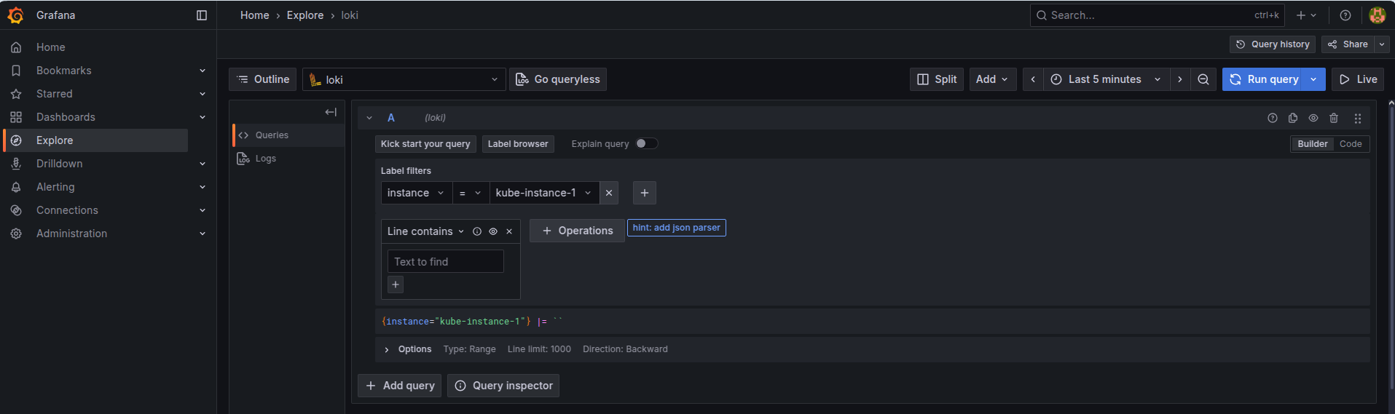The height and width of the screenshot is (414, 1395).
Task: Click Kick start your query
Action: 425,144
